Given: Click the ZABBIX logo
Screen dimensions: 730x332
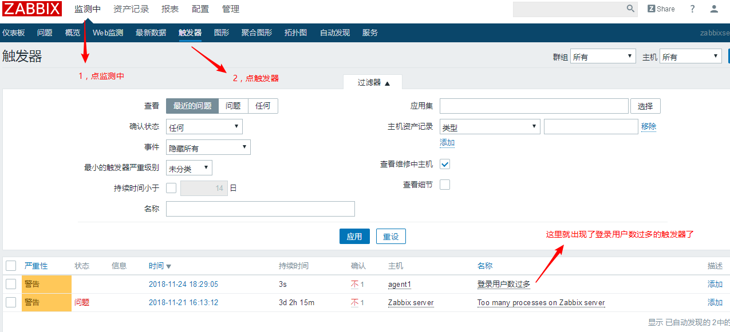Looking at the screenshot, I should pos(31,9).
